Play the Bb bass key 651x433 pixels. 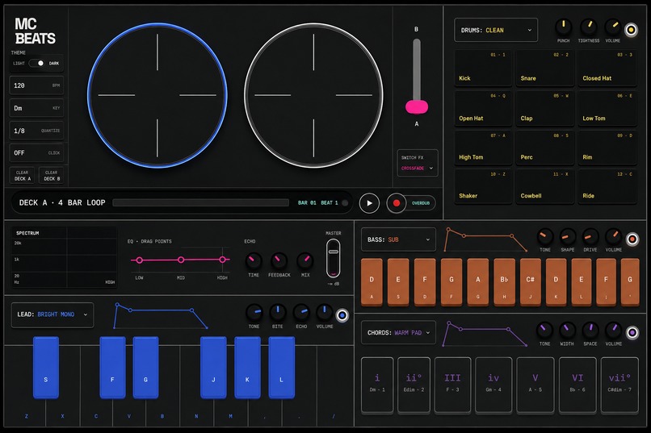pyautogui.click(x=504, y=282)
